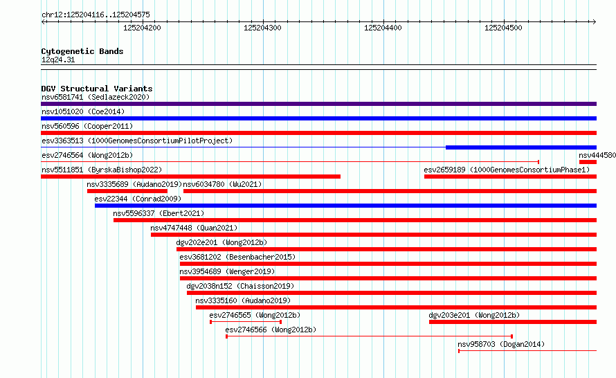616x378 pixels.
Task: Open dgv203e201 (Wong2012b) label
Action: point(474,315)
